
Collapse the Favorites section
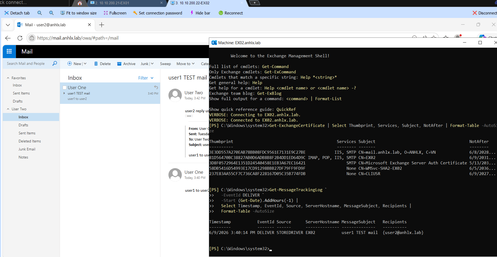coord(8,78)
